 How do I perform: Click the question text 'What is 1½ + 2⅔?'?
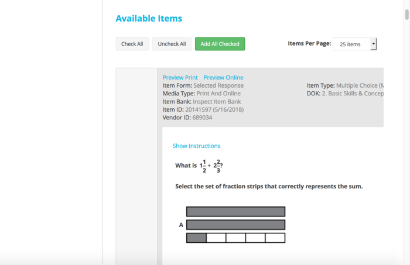point(199,166)
